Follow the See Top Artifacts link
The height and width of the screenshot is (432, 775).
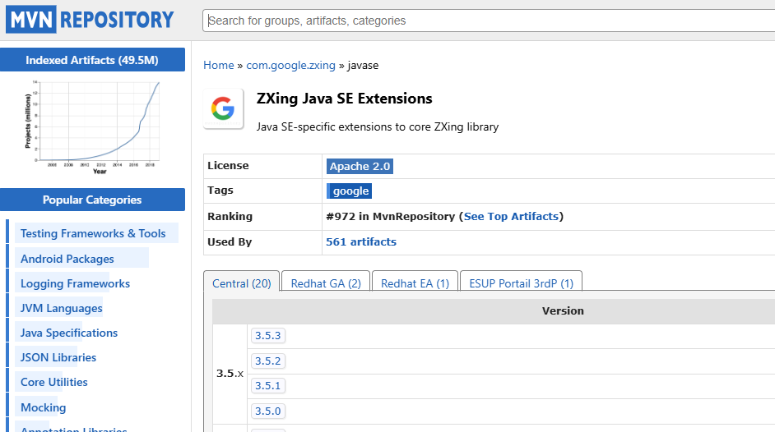pyautogui.click(x=511, y=217)
